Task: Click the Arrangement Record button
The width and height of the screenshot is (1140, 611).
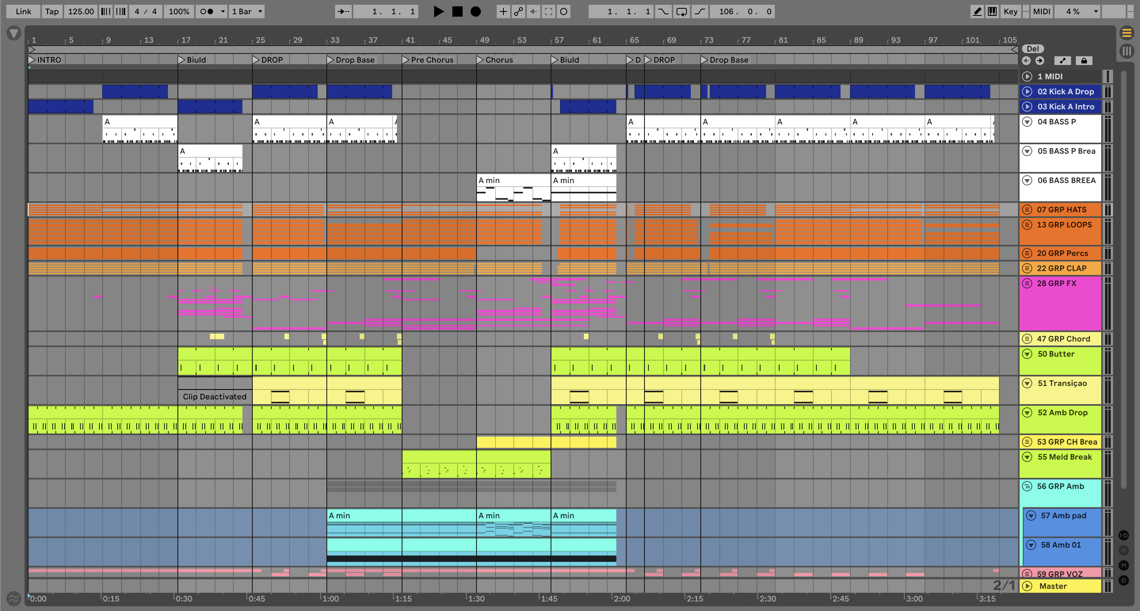Action: click(475, 11)
